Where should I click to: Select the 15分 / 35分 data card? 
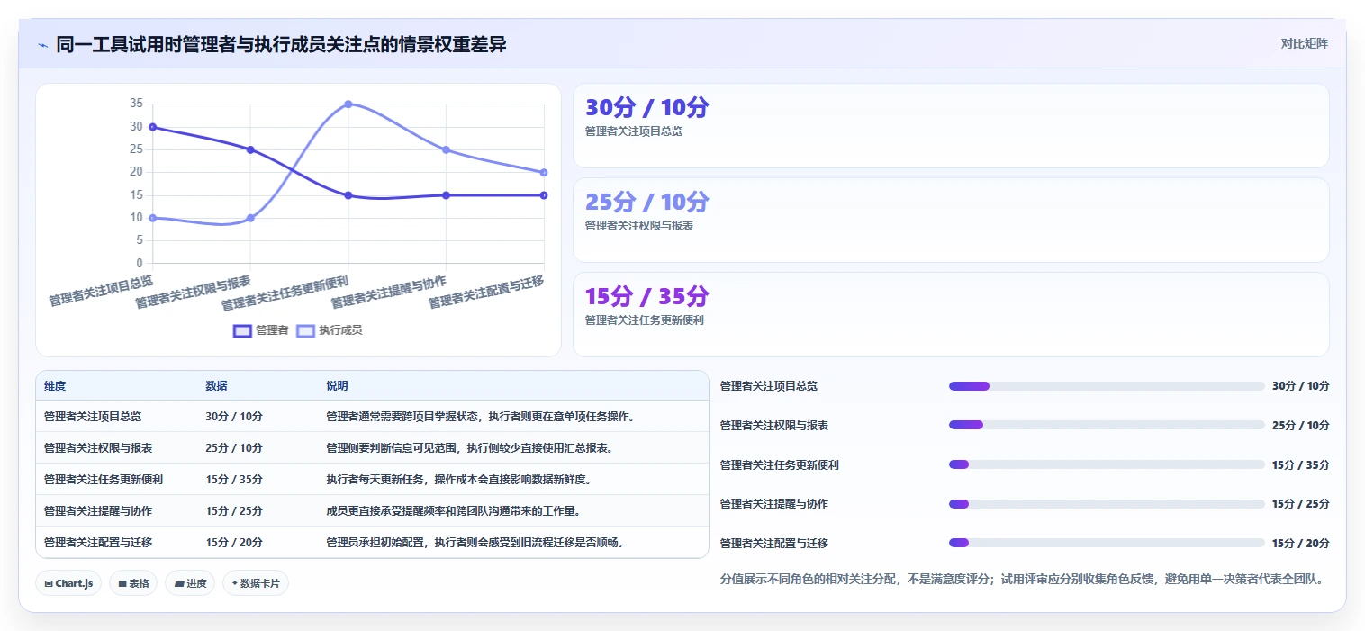click(951, 315)
